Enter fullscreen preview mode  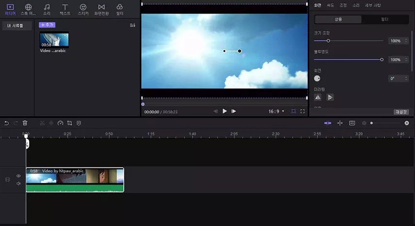point(302,111)
